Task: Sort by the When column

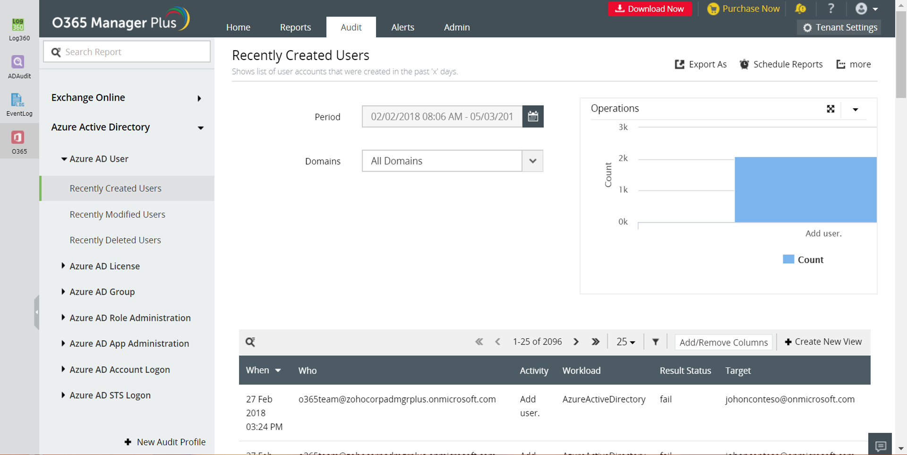Action: click(x=264, y=370)
